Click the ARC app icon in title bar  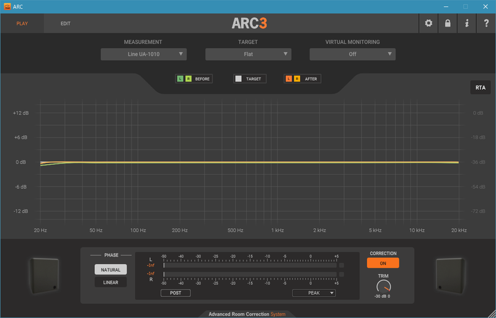pyautogui.click(x=7, y=6)
